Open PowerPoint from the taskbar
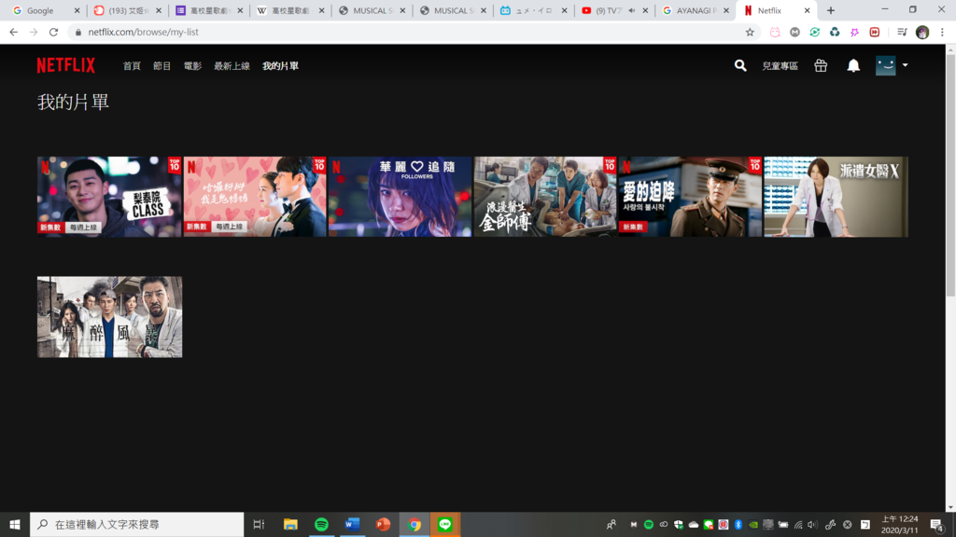Viewport: 956px width, 537px height. pyautogui.click(x=383, y=524)
